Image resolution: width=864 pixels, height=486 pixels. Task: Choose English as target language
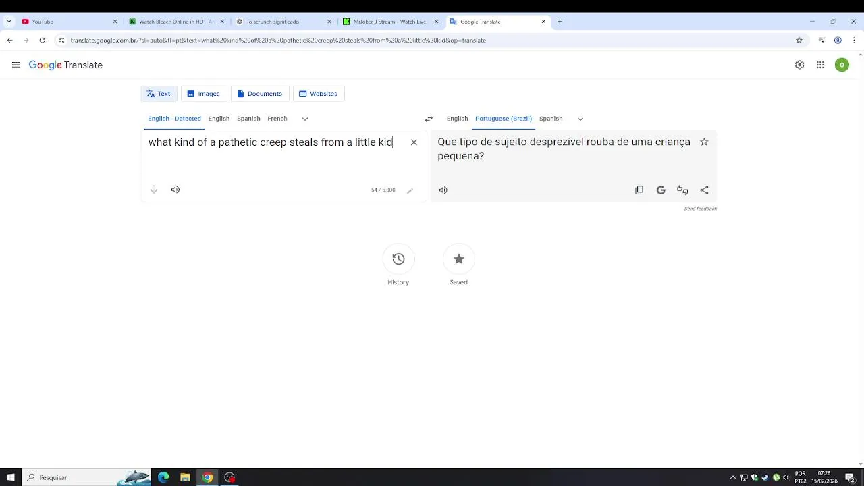tap(457, 119)
